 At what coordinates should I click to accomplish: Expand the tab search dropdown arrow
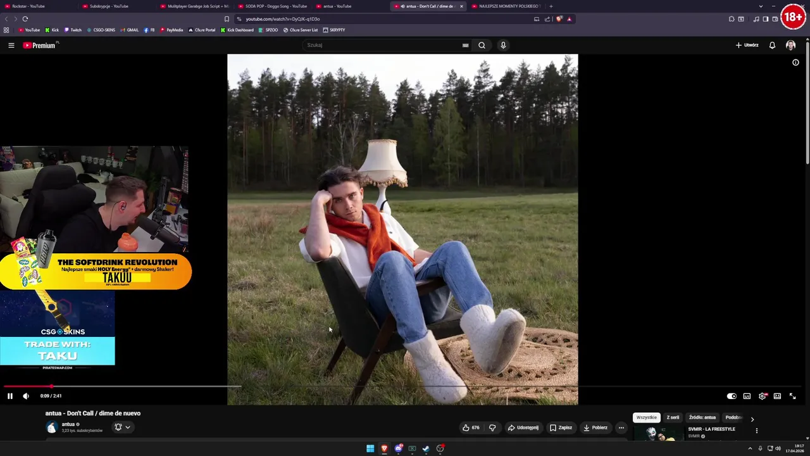click(x=761, y=6)
